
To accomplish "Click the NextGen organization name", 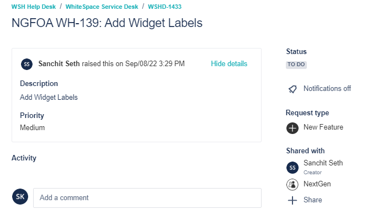I will pos(317,184).
